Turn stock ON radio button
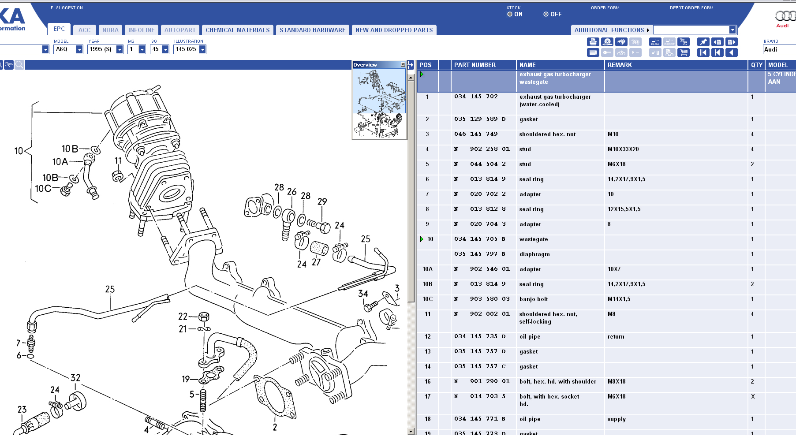Screen dimensions: 796x436 510,14
